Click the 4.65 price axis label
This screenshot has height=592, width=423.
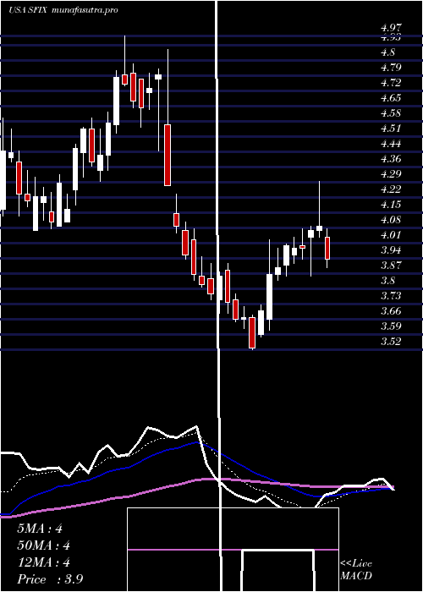coord(391,98)
